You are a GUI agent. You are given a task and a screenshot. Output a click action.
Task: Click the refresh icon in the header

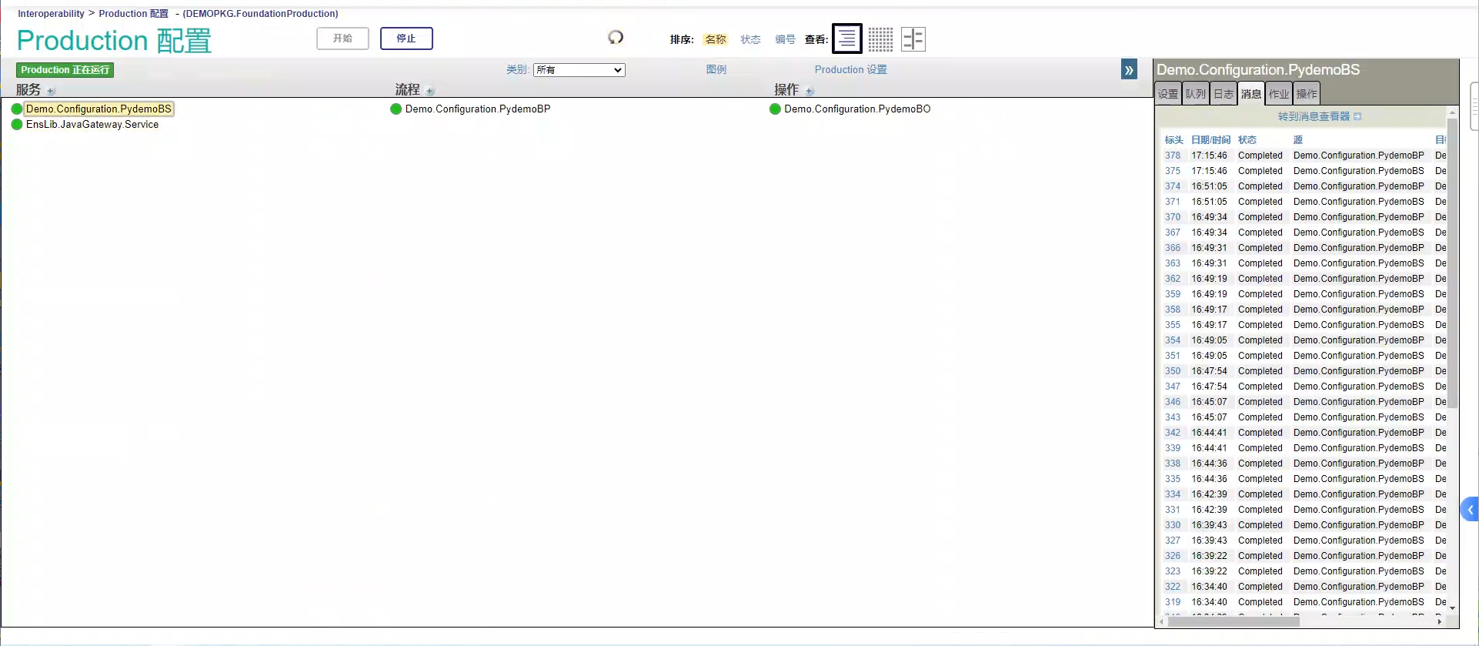pyautogui.click(x=616, y=37)
